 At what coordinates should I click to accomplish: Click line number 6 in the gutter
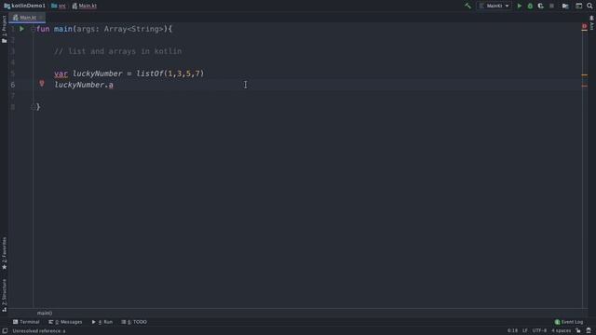(13, 85)
